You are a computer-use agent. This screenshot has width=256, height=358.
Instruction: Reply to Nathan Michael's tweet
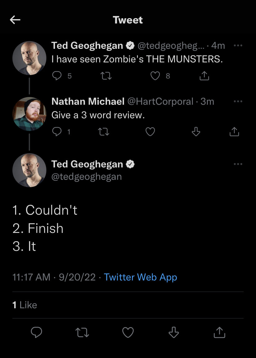(x=57, y=132)
